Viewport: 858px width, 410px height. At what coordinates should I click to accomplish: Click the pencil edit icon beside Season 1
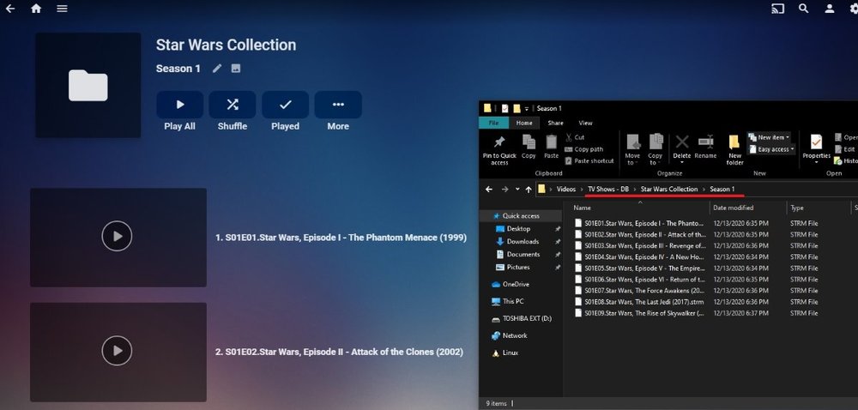pyautogui.click(x=217, y=69)
